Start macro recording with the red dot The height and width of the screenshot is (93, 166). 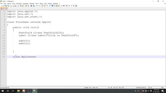pos(67,6)
